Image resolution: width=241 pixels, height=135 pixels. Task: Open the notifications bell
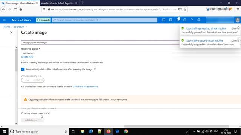click(x=178, y=20)
